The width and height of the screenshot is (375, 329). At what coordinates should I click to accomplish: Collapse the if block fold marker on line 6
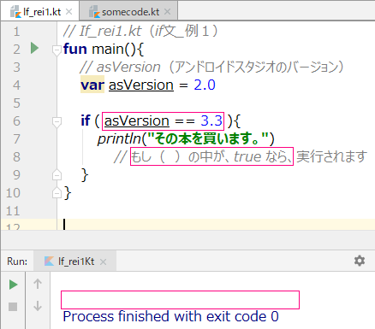pos(57,122)
